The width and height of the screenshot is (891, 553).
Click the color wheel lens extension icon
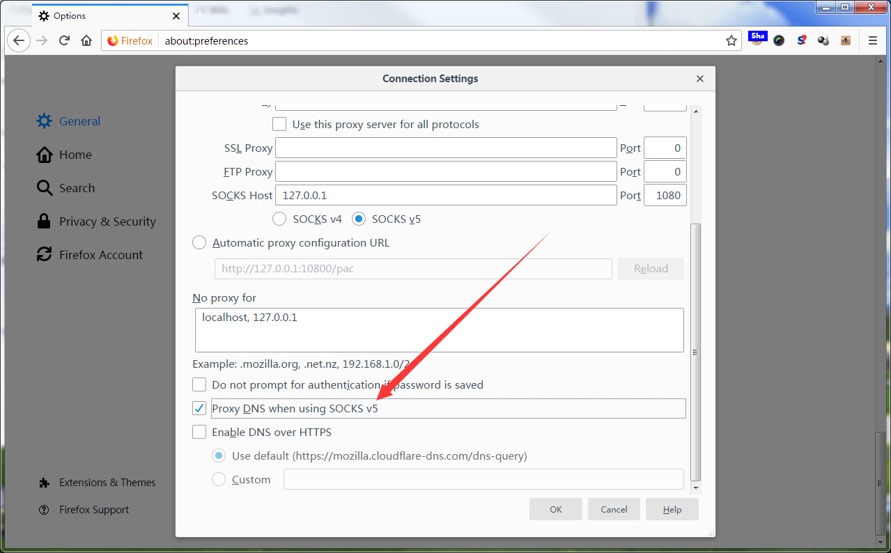point(779,40)
